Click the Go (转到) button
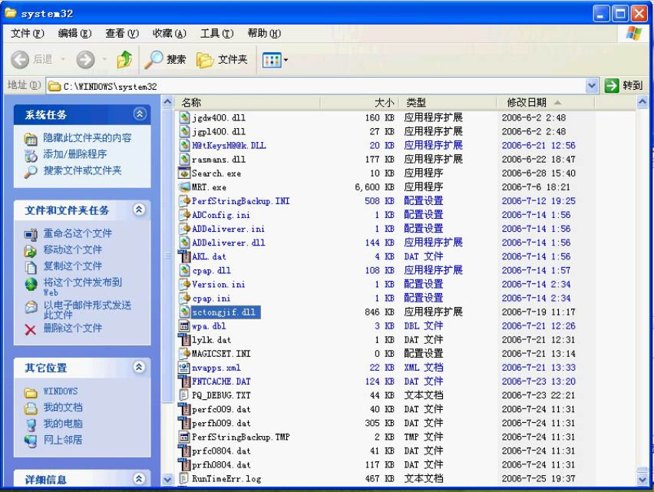The image size is (654, 492). (623, 86)
